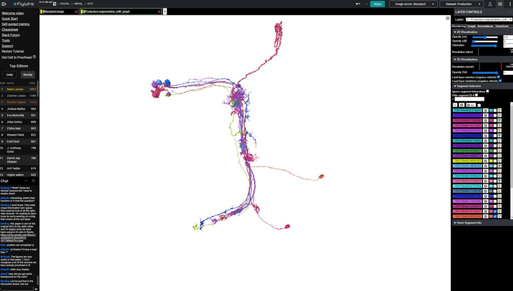
Task: Toggle Load layer meshes checkbox
Action: click(498, 77)
